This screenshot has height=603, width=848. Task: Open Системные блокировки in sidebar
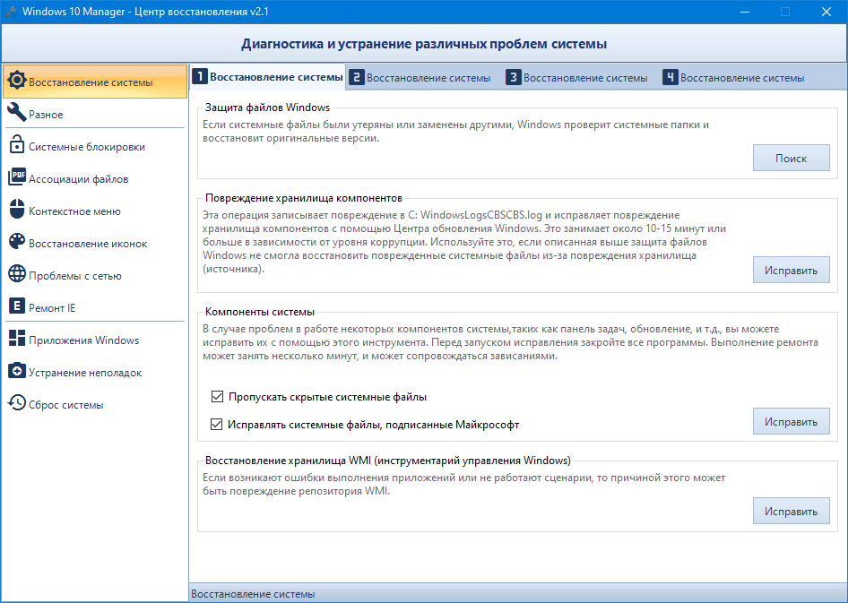(x=95, y=146)
